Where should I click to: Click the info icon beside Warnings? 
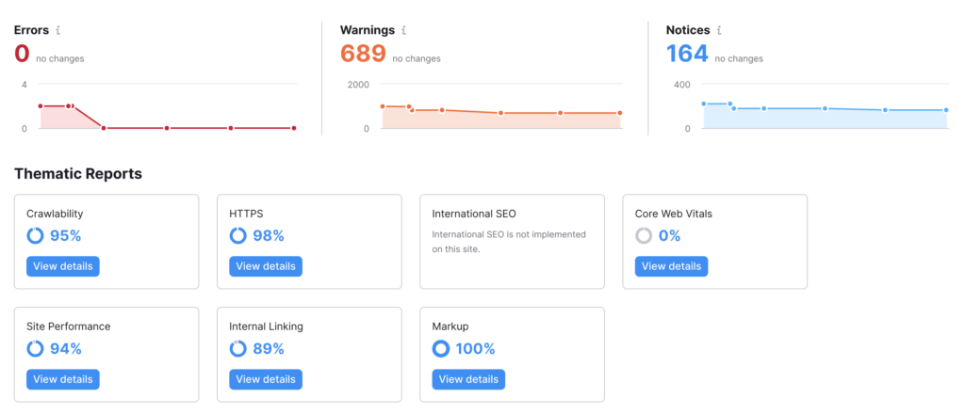tap(403, 30)
